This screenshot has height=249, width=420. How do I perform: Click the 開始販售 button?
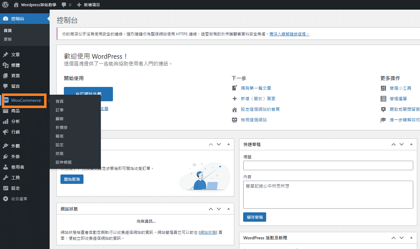72,179
